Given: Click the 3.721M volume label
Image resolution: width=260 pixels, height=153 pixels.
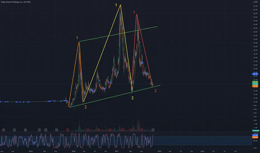Looking at the screenshot, I should click(x=256, y=131).
